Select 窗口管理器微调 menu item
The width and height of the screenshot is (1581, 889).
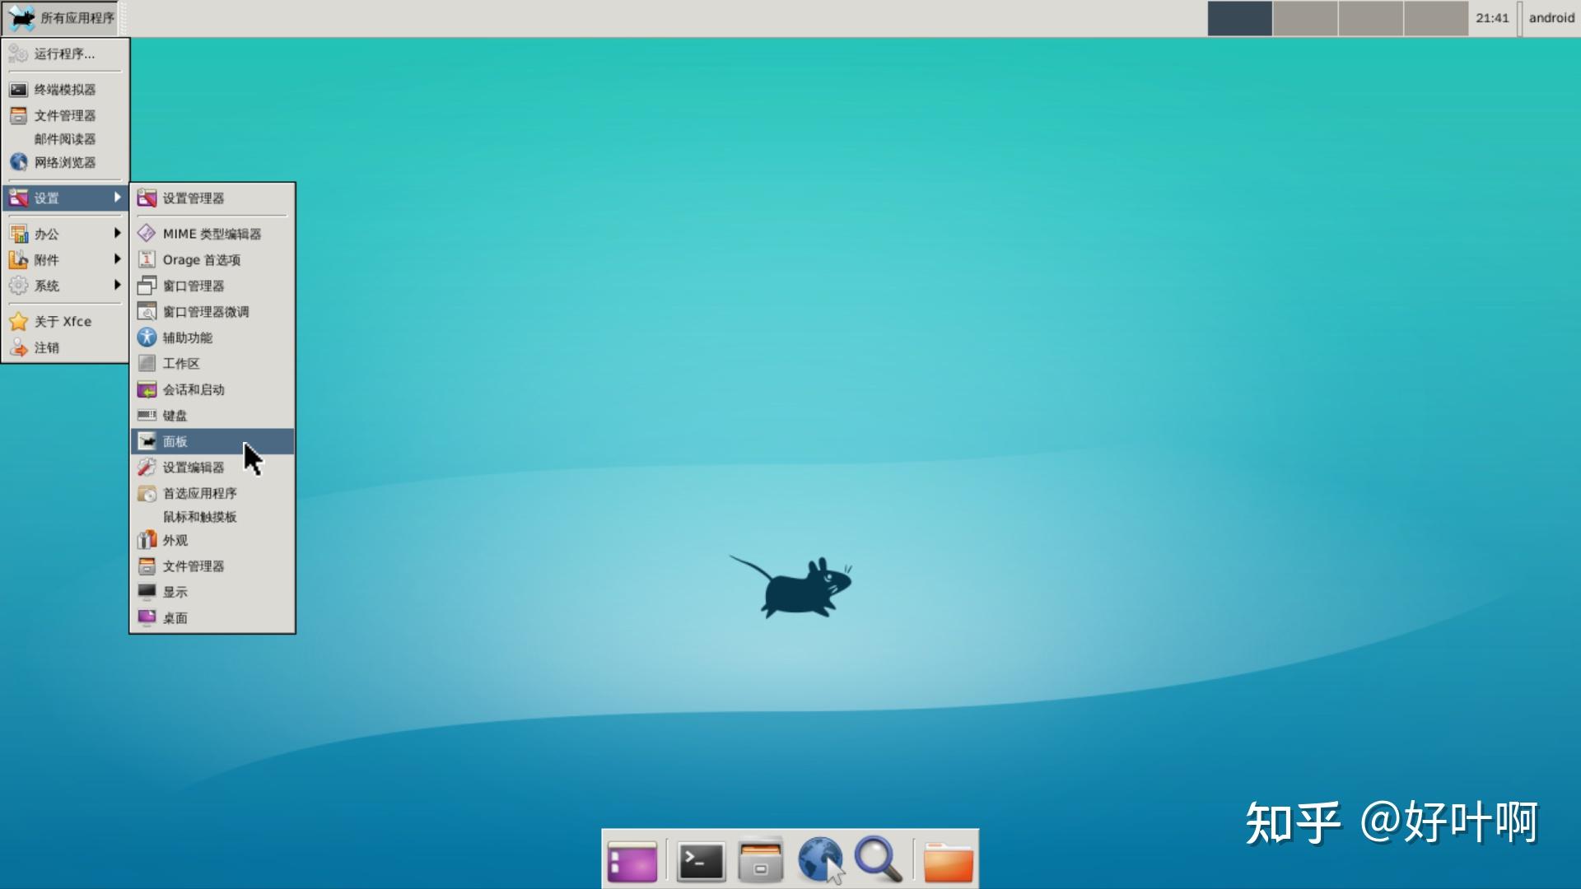pyautogui.click(x=205, y=312)
